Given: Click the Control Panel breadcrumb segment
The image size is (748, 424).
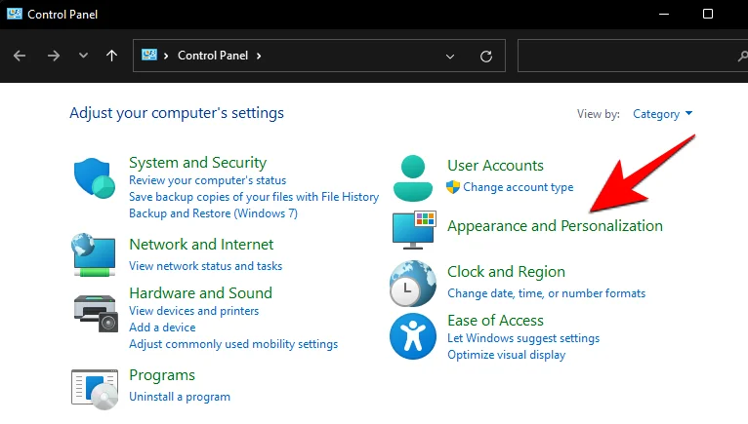Looking at the screenshot, I should pos(213,56).
